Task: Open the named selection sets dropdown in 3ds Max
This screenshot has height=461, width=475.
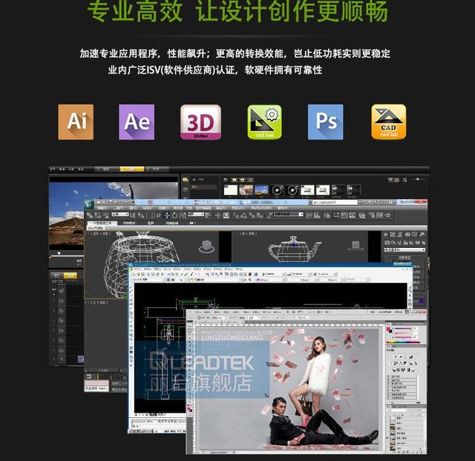Action: pyautogui.click(x=288, y=215)
